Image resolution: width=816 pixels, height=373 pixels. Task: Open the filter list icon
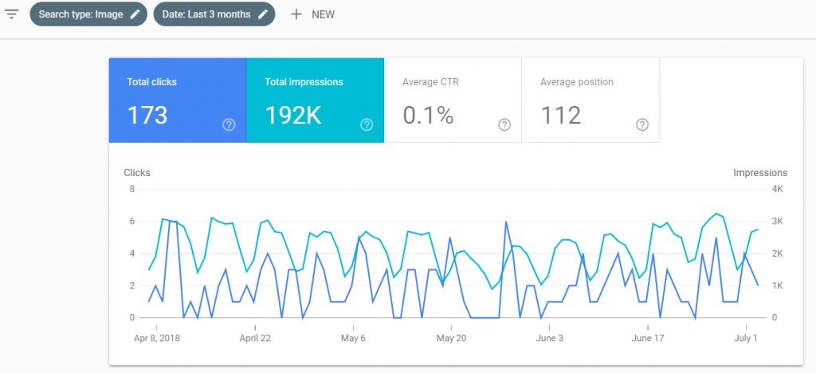(x=12, y=14)
